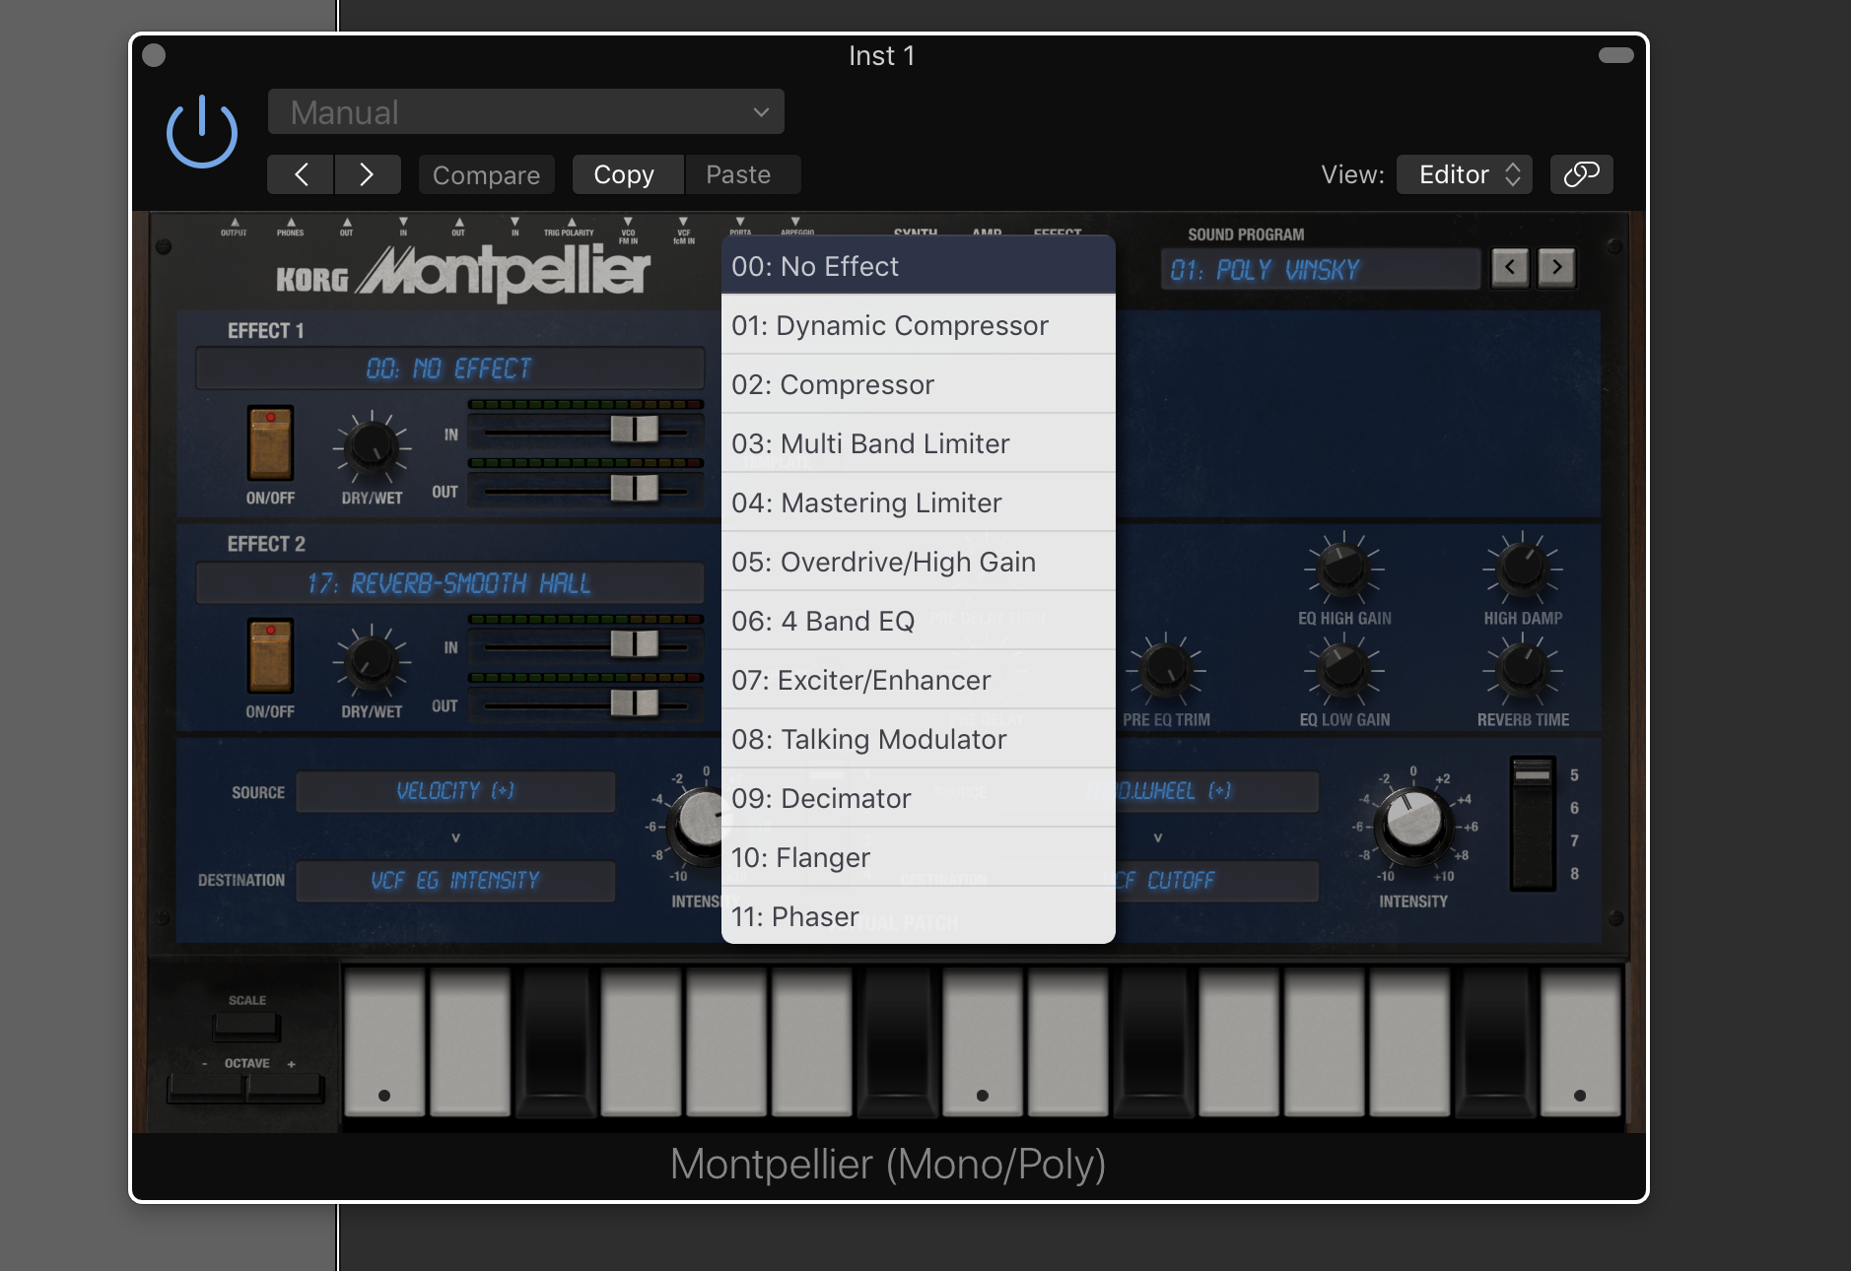Click the SCALE button on keyboard panel
The height and width of the screenshot is (1271, 1851).
[246, 1026]
